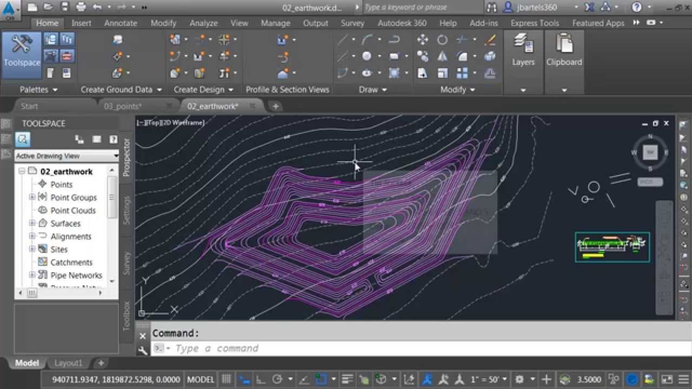Select the Erase tool in Modify panel
Screen dimensions: 692x389
coord(490,39)
